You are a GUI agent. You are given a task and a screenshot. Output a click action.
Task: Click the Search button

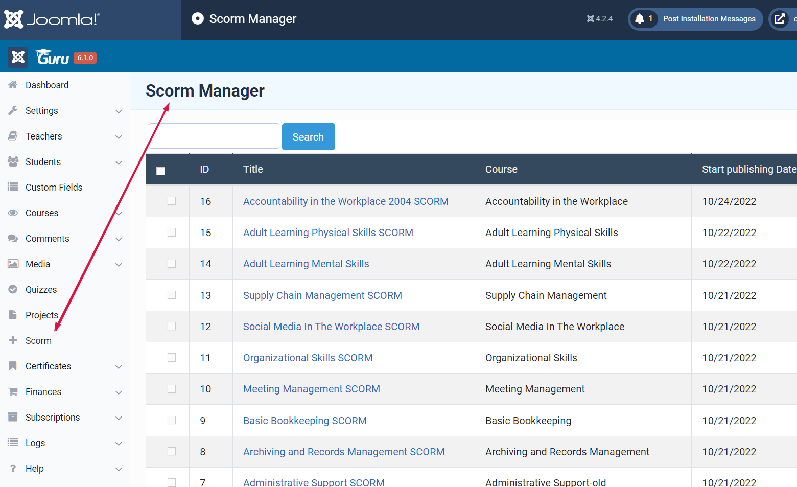(308, 136)
